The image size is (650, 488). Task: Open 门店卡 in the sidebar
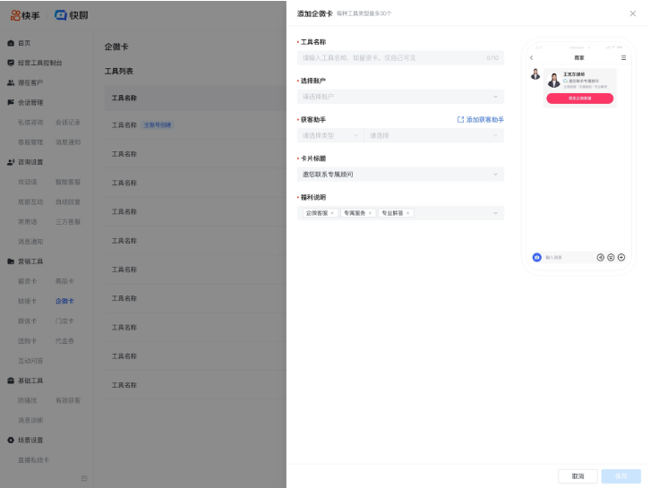point(64,321)
